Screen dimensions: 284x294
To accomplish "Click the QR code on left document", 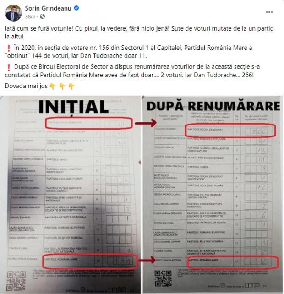I will coord(16,281).
